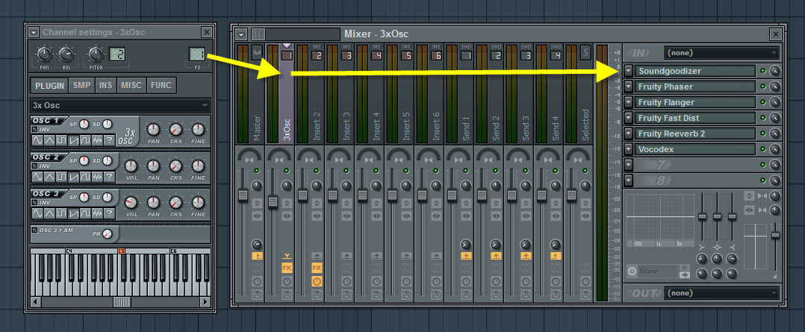Open Channel settings window menu icon
This screenshot has height=332, width=805.
coord(34,32)
